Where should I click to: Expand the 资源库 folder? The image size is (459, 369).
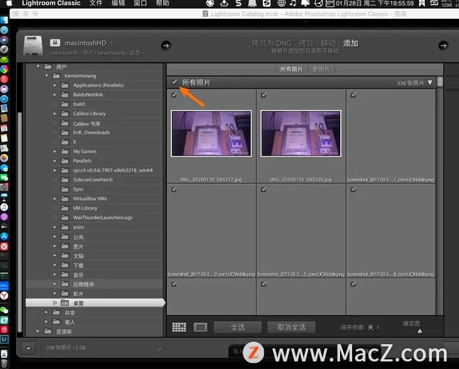pyautogui.click(x=38, y=331)
